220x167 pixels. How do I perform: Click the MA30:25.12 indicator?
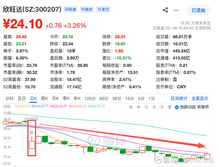[x=77, y=106]
